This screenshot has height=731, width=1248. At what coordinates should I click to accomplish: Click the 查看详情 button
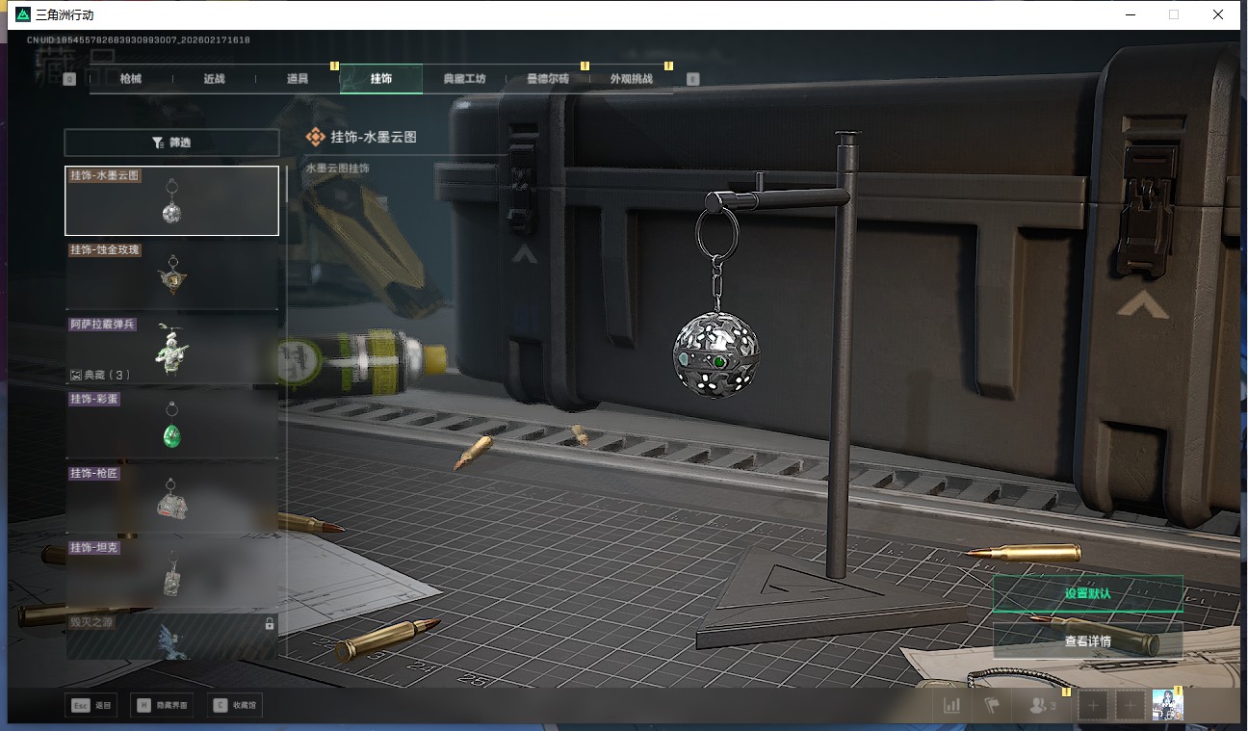[x=1087, y=641]
